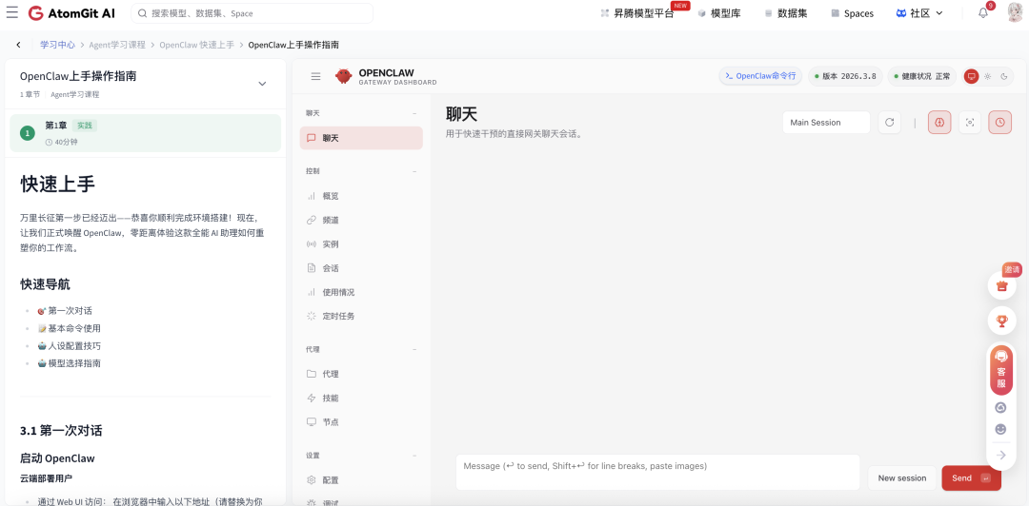Go back using breadcrumb arrow
Viewport: 1029px width, 506px height.
(18, 45)
